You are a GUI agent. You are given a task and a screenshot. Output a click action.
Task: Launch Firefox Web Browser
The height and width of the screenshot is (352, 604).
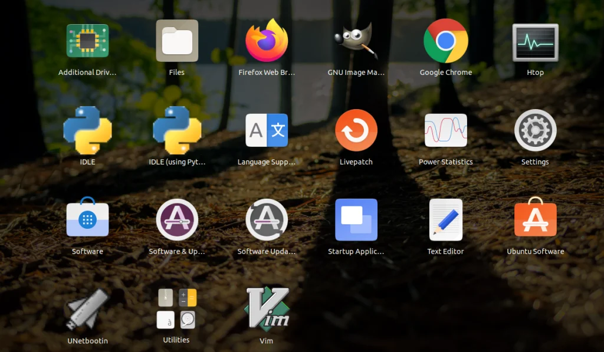coord(267,41)
